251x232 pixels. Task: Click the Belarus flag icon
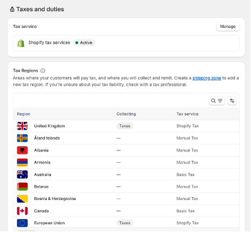pyautogui.click(x=22, y=186)
